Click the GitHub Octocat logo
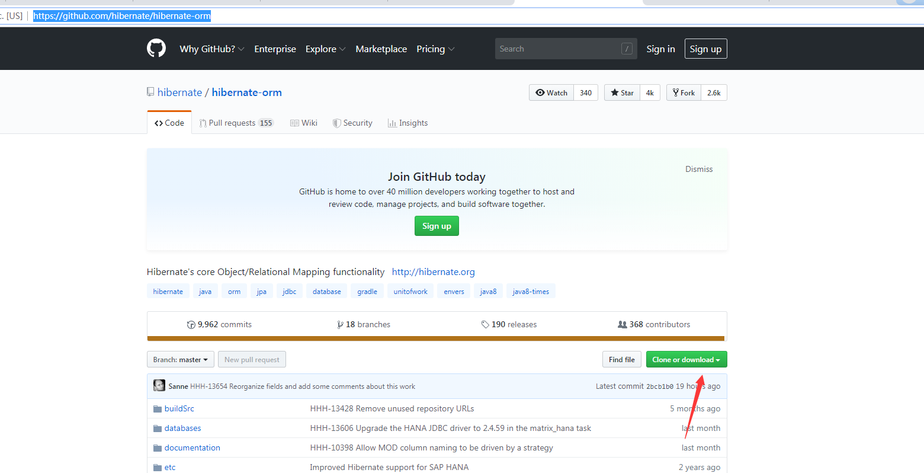The image size is (924, 473). pos(156,48)
